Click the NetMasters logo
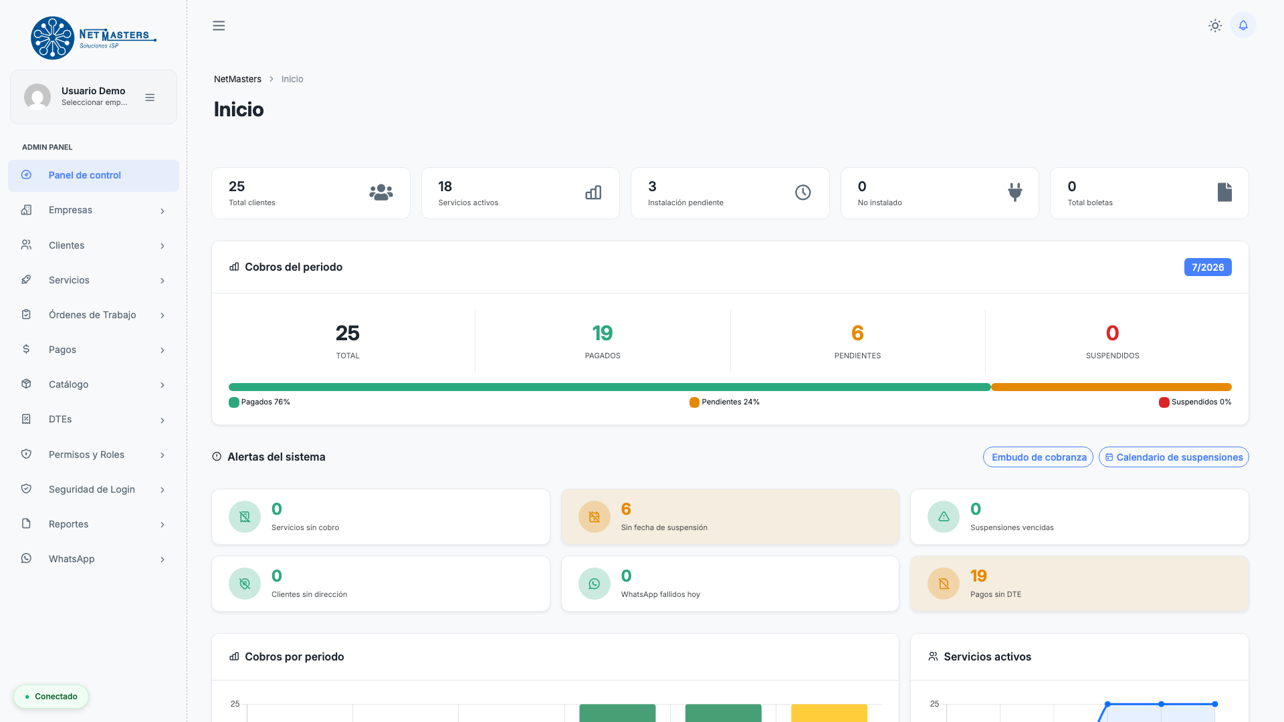The image size is (1284, 722). click(93, 38)
